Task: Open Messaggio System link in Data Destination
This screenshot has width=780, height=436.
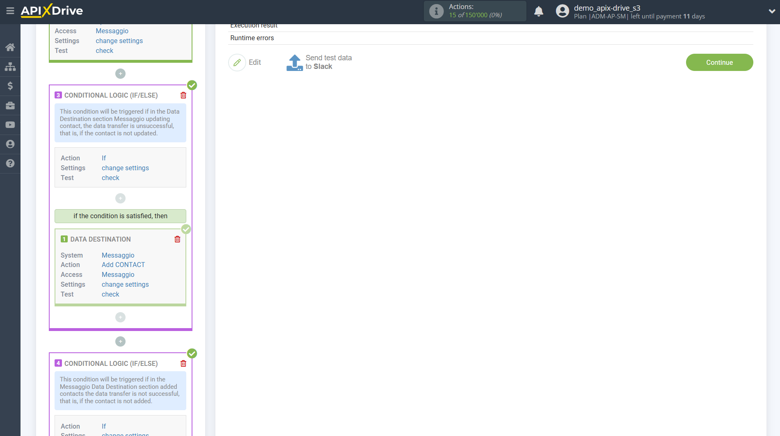Action: 118,255
